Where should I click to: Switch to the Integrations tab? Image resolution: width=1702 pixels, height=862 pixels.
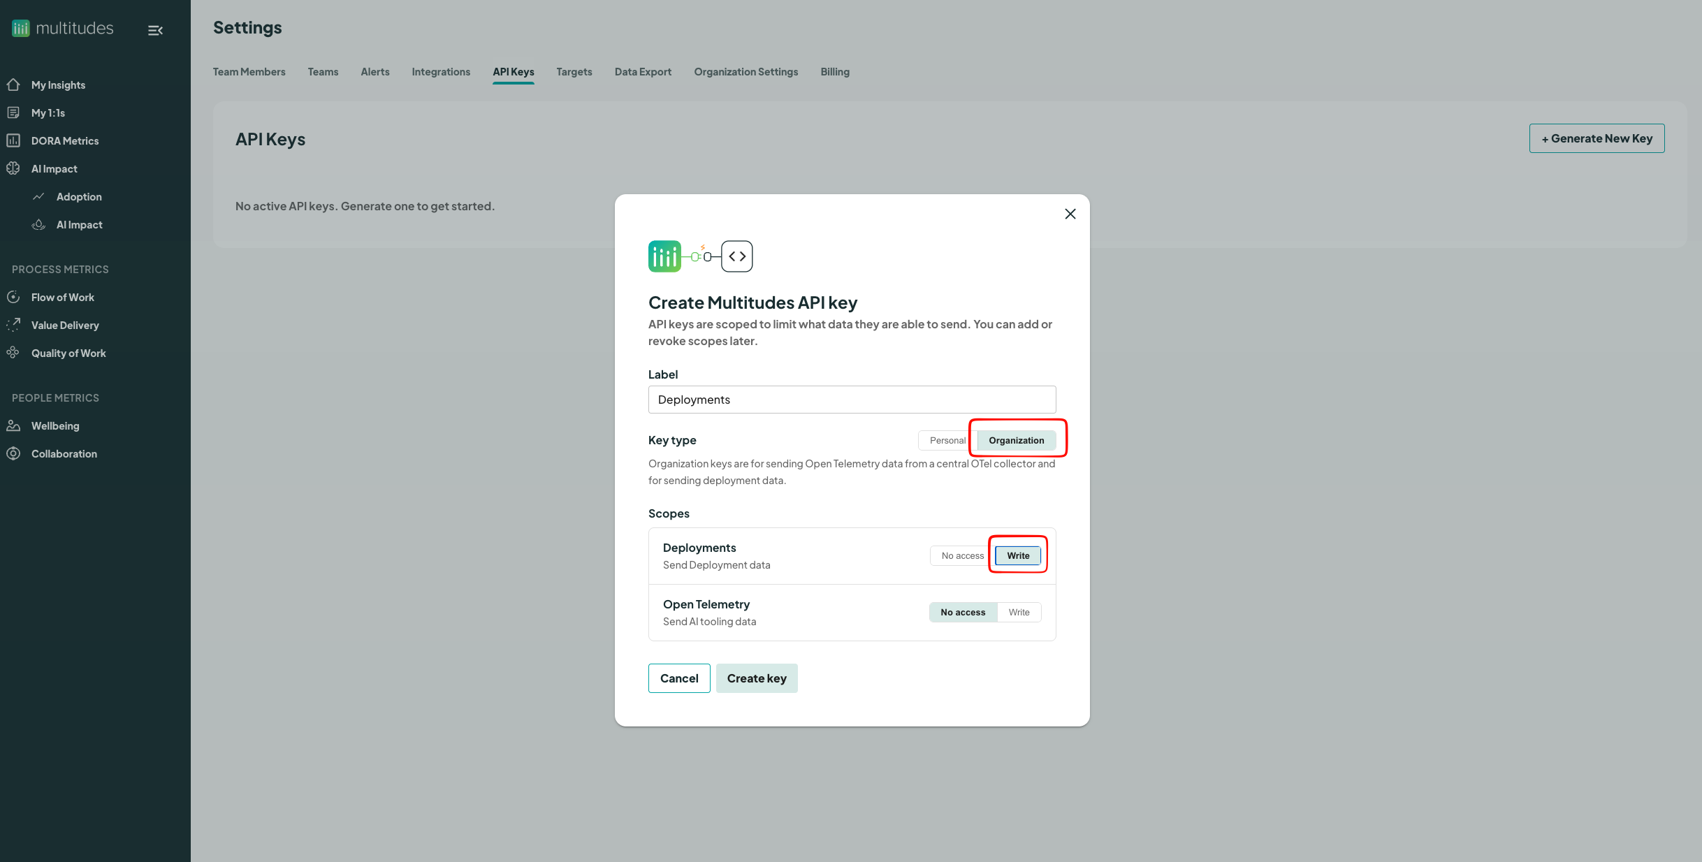point(441,72)
